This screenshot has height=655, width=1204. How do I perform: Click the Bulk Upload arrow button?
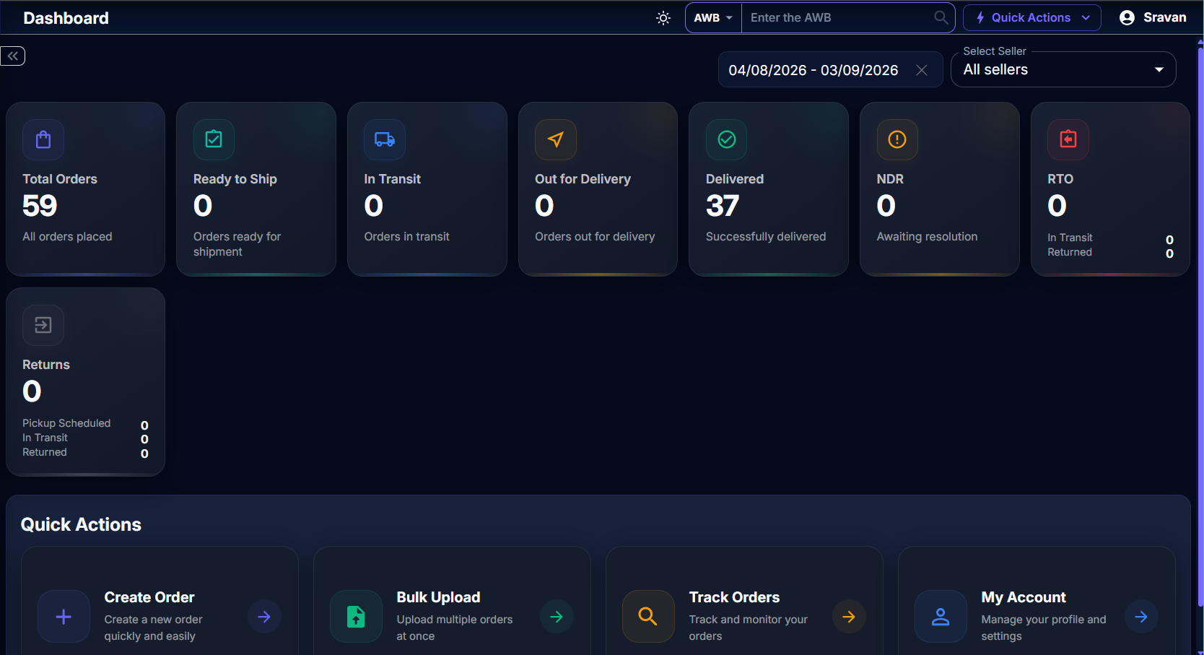pyautogui.click(x=557, y=617)
